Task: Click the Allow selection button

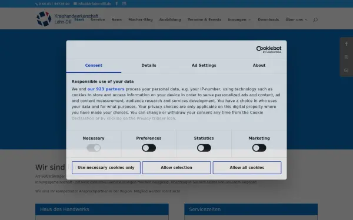Action: coord(176,168)
